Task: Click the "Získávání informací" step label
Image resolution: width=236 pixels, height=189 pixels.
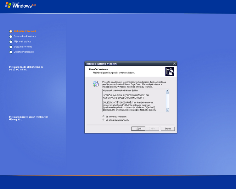Action: [25, 31]
